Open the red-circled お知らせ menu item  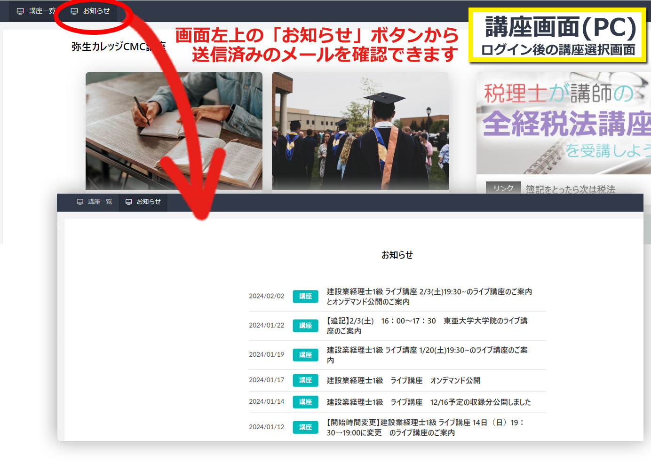tap(96, 11)
